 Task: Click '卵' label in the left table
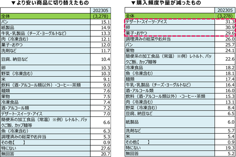tap(3, 68)
